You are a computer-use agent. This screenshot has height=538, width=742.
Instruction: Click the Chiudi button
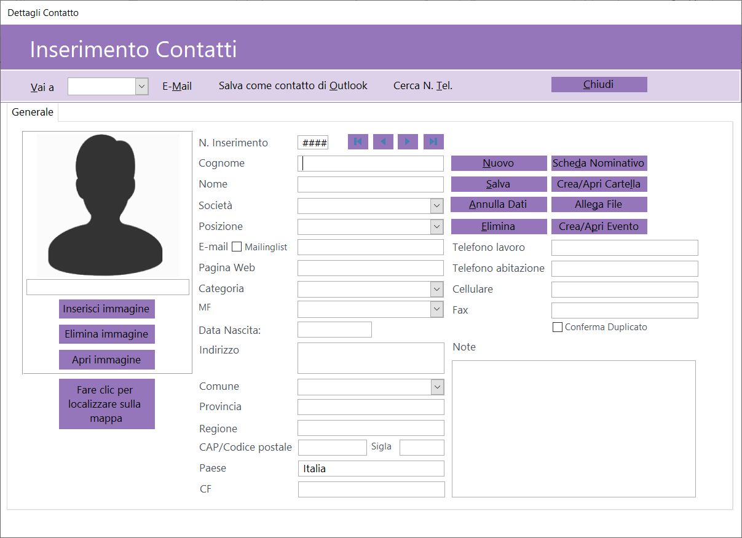point(599,84)
